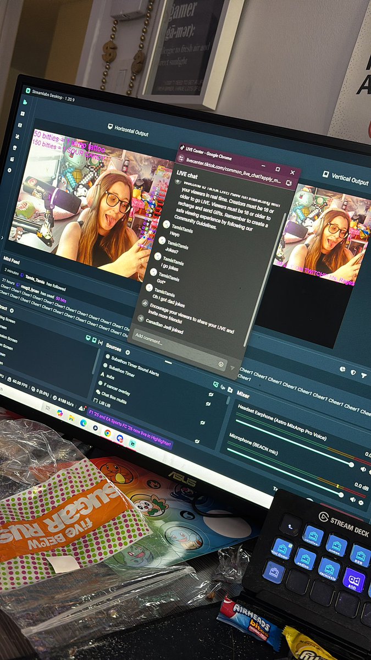
Task: Mute the Headset Earphone channel
Action: (x=363, y=470)
